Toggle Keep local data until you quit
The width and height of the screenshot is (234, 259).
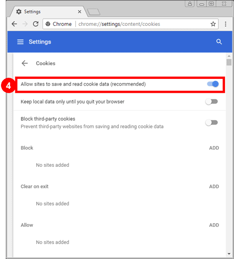click(x=212, y=102)
